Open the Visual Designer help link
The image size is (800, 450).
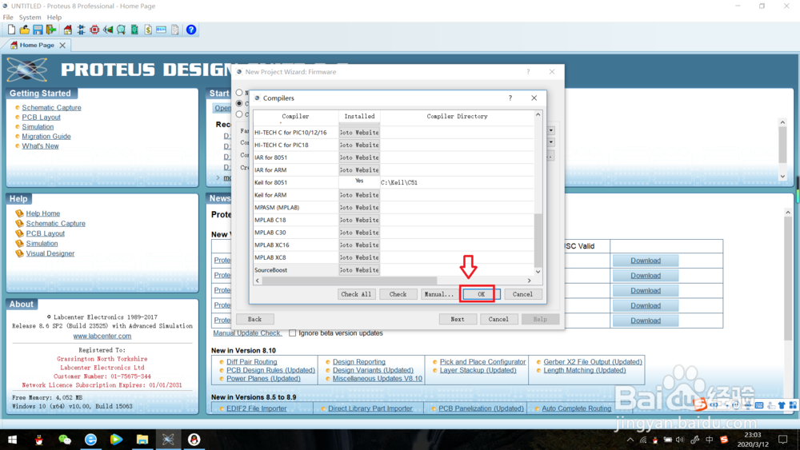[x=50, y=253]
